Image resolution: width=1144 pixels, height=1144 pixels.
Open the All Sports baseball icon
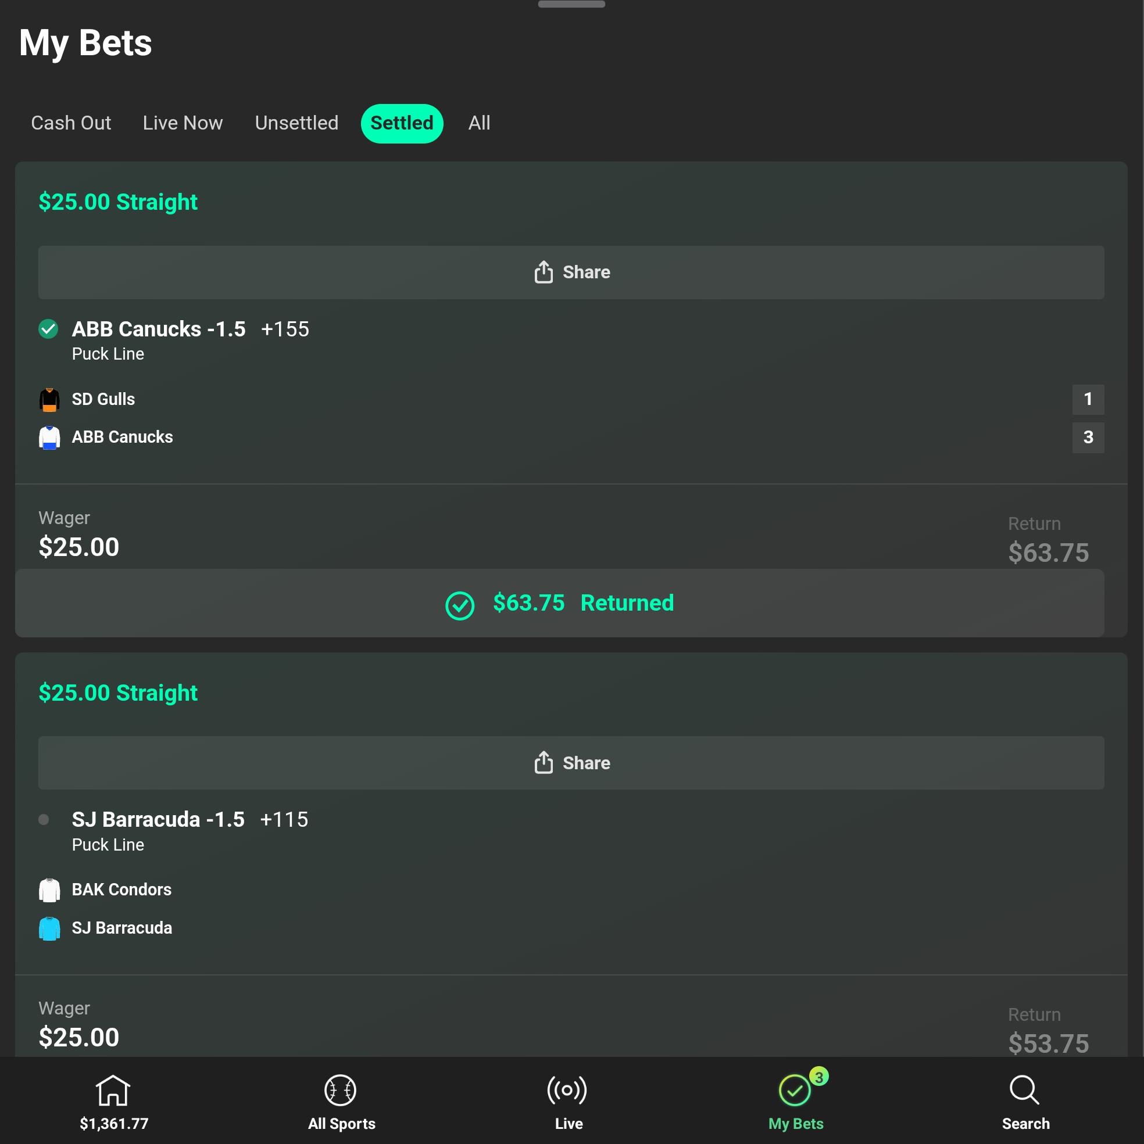[341, 1090]
